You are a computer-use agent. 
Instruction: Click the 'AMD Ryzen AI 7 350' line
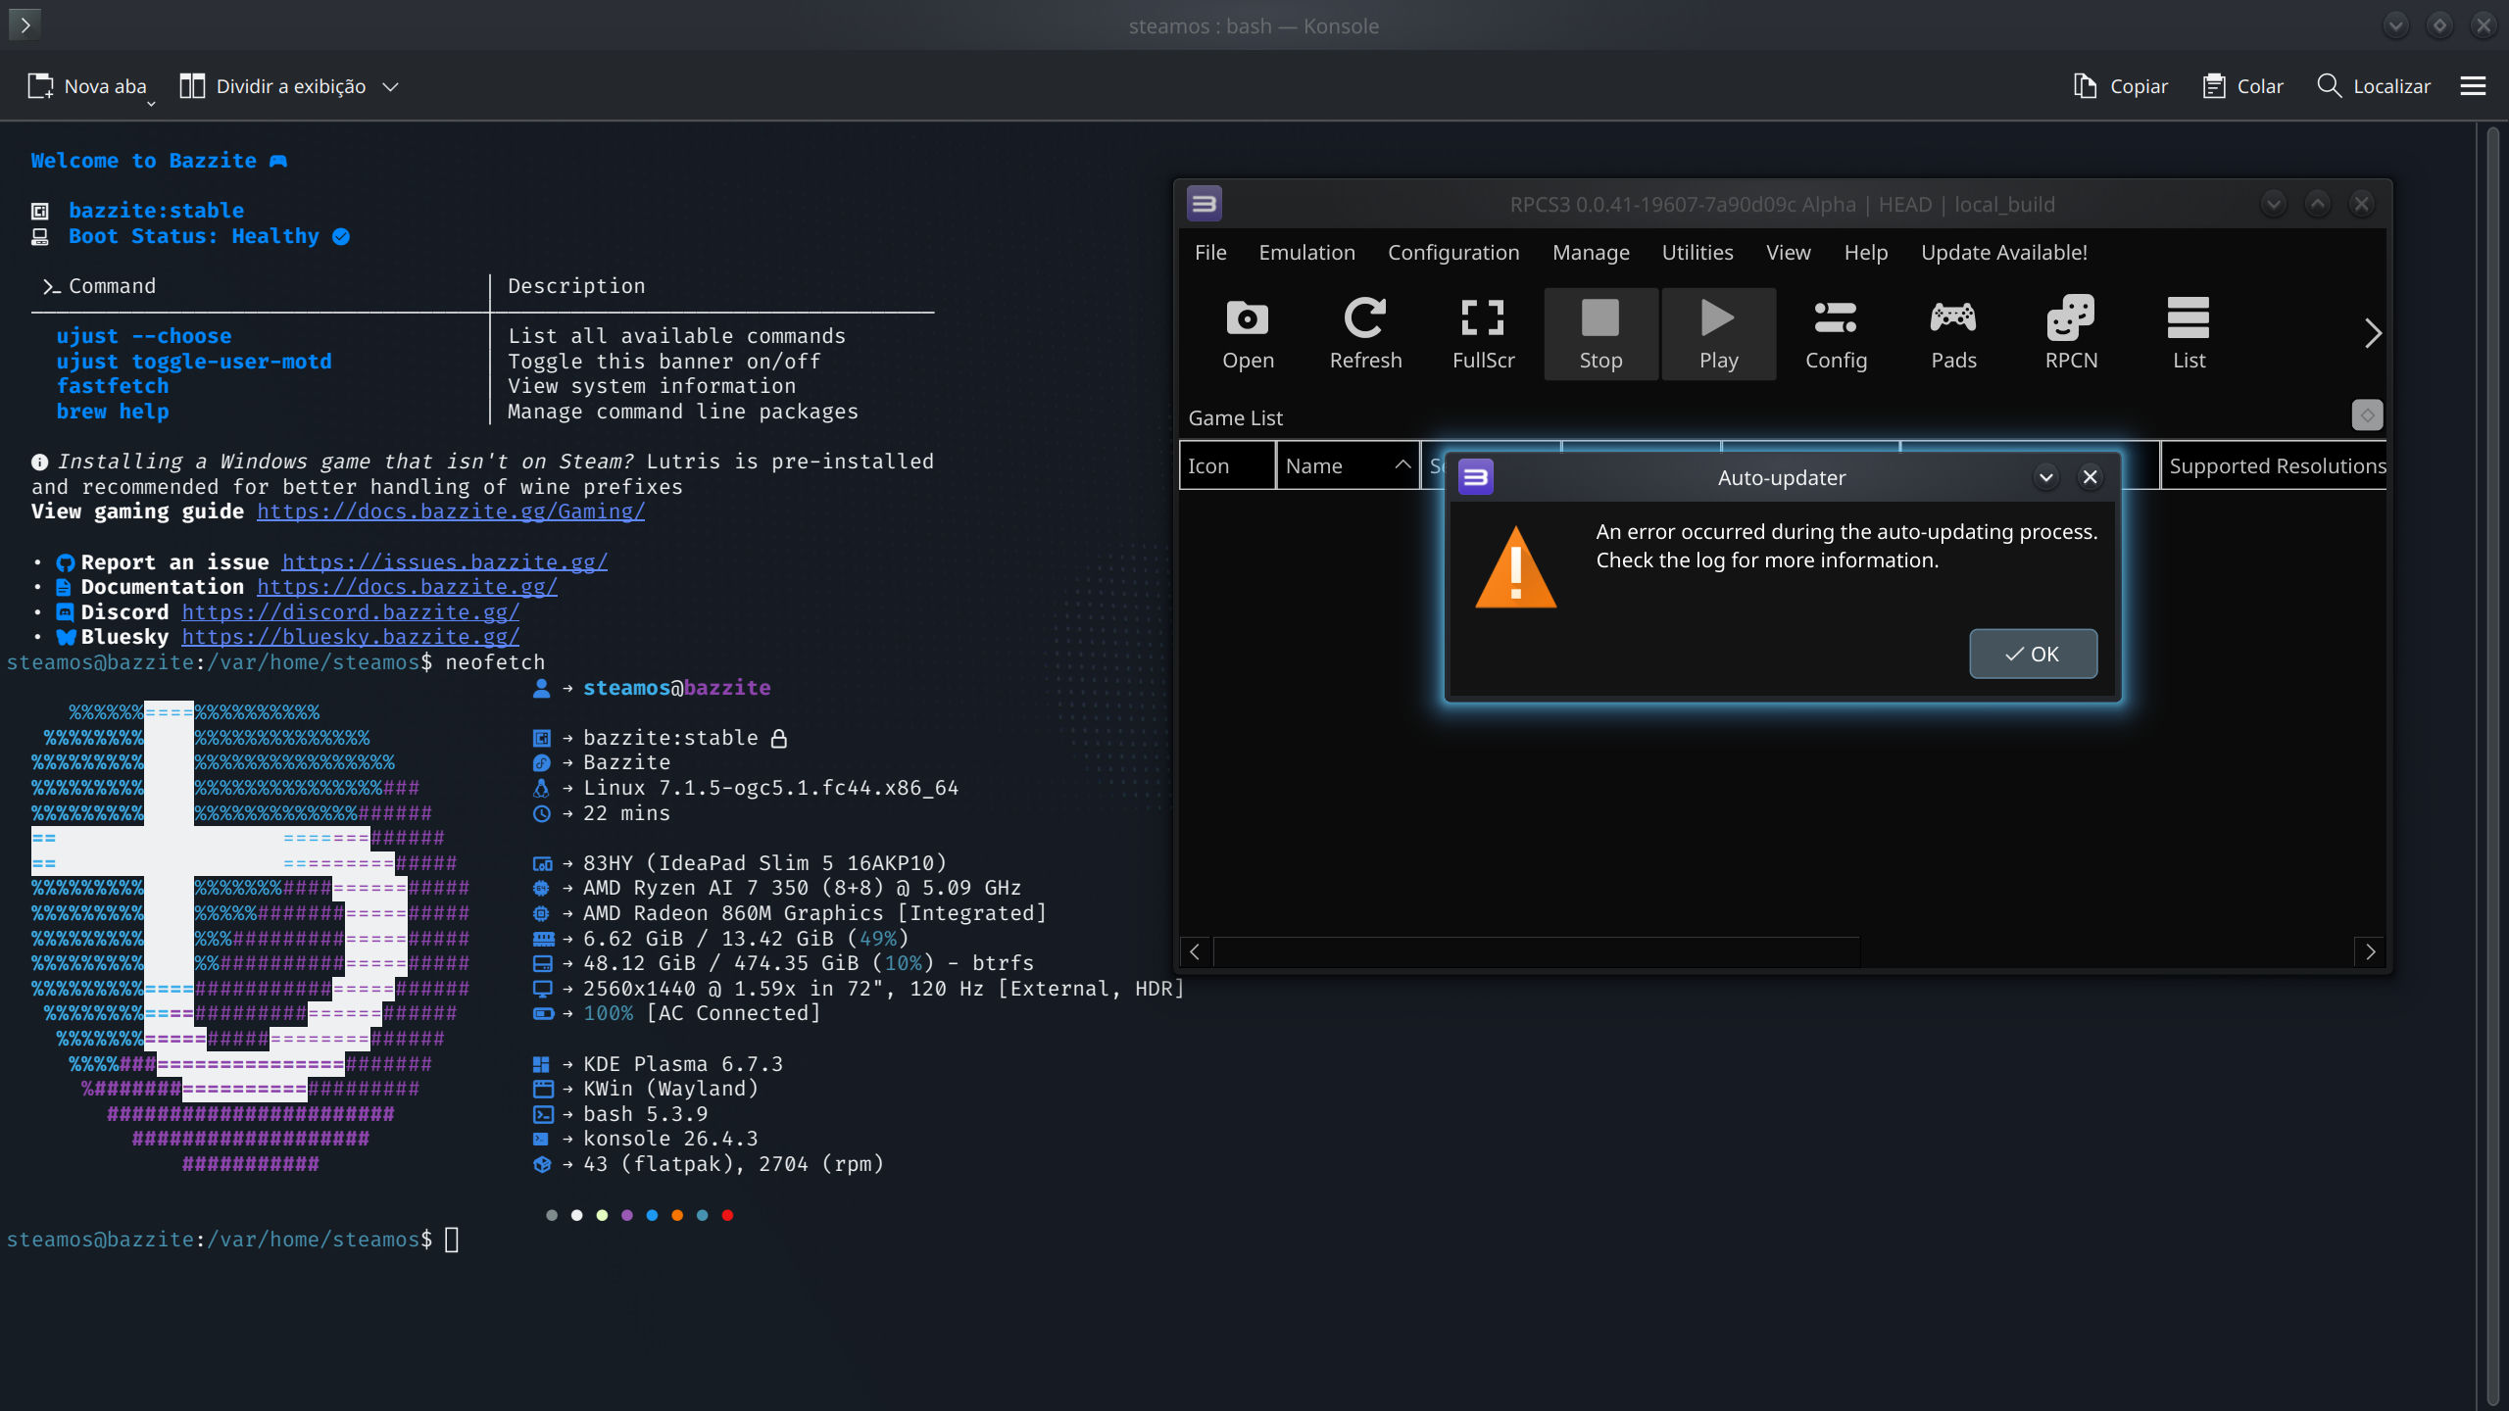click(x=803, y=888)
